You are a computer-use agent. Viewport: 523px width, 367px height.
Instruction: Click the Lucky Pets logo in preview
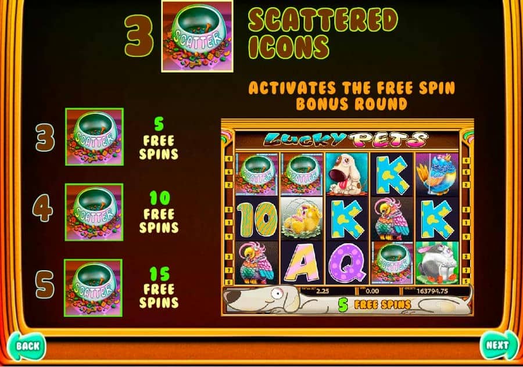pyautogui.click(x=346, y=139)
